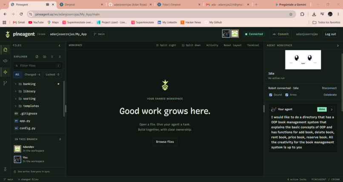Open a new browser tab
Viewport: 343px width, 182px height.
coord(256,4)
